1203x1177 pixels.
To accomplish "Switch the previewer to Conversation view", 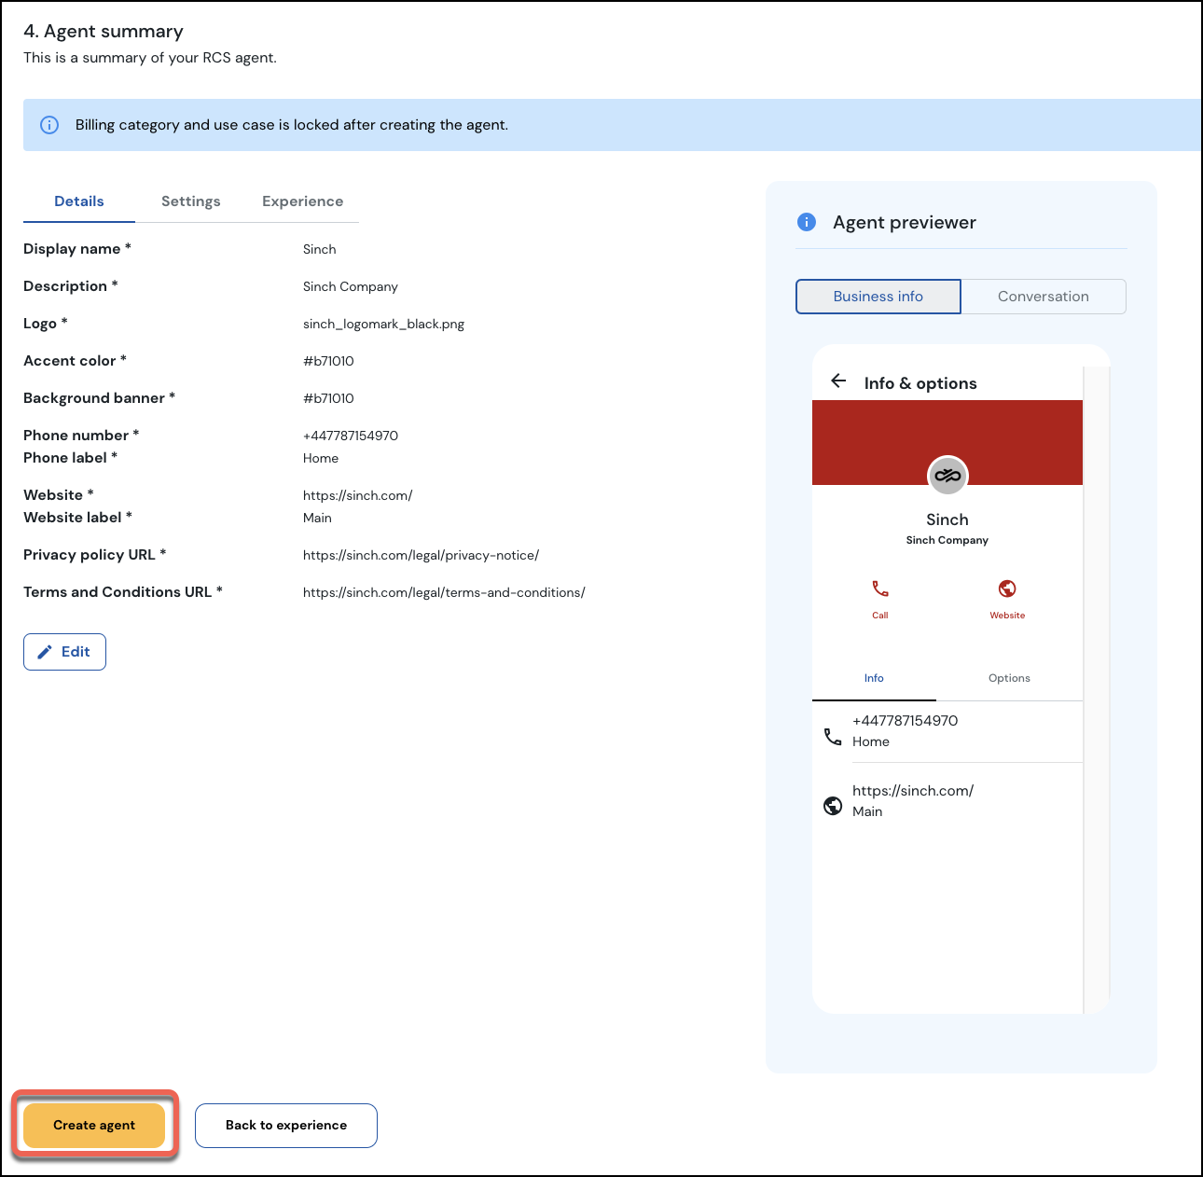I will click(x=1043, y=296).
